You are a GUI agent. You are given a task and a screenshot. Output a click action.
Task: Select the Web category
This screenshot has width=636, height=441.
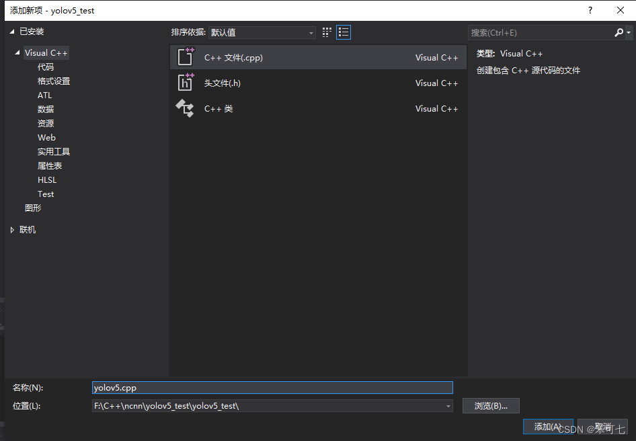coord(46,138)
